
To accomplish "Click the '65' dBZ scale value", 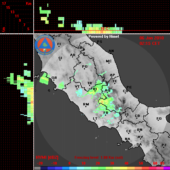I will pyautogui.click(x=162, y=163).
